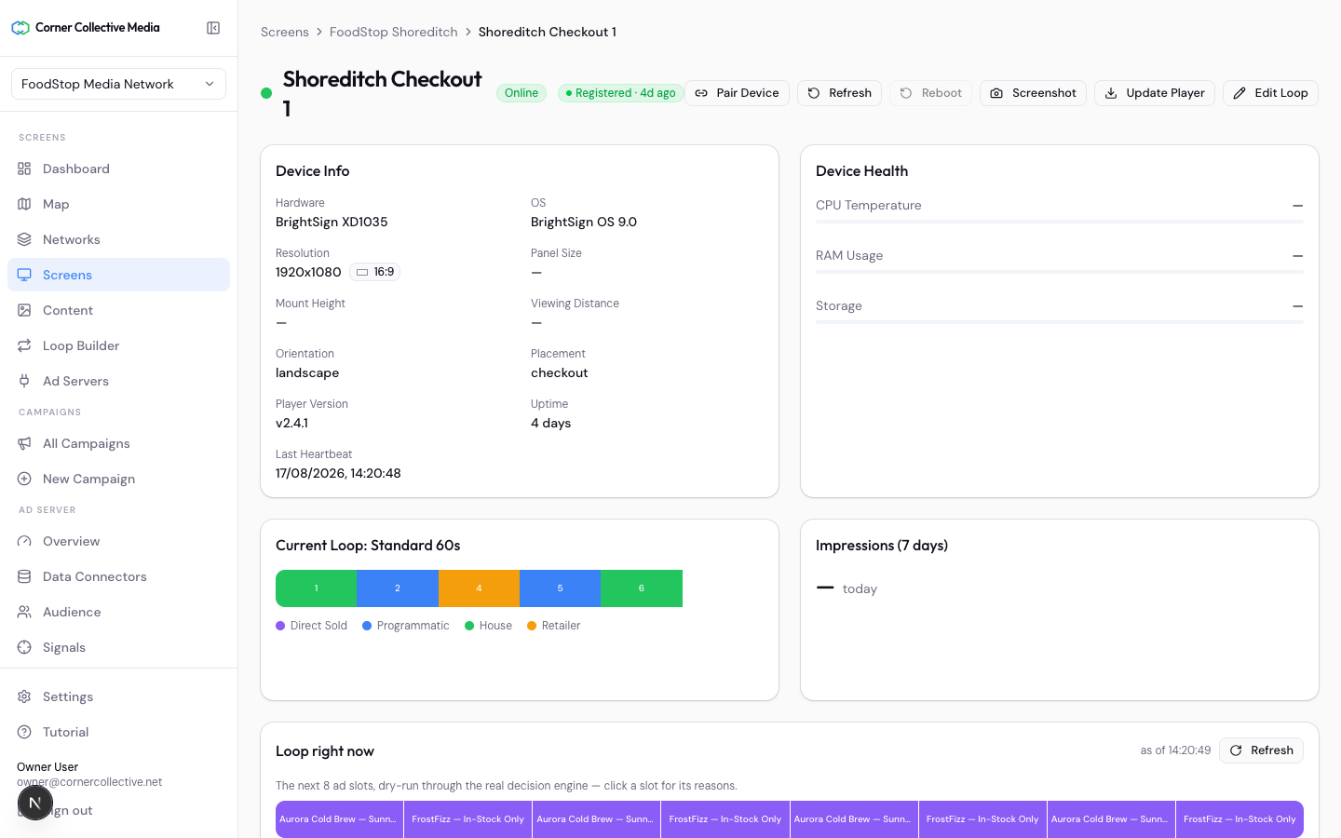Viewport: 1341px width, 838px height.
Task: Select green loop slot 1
Action: coord(317,588)
